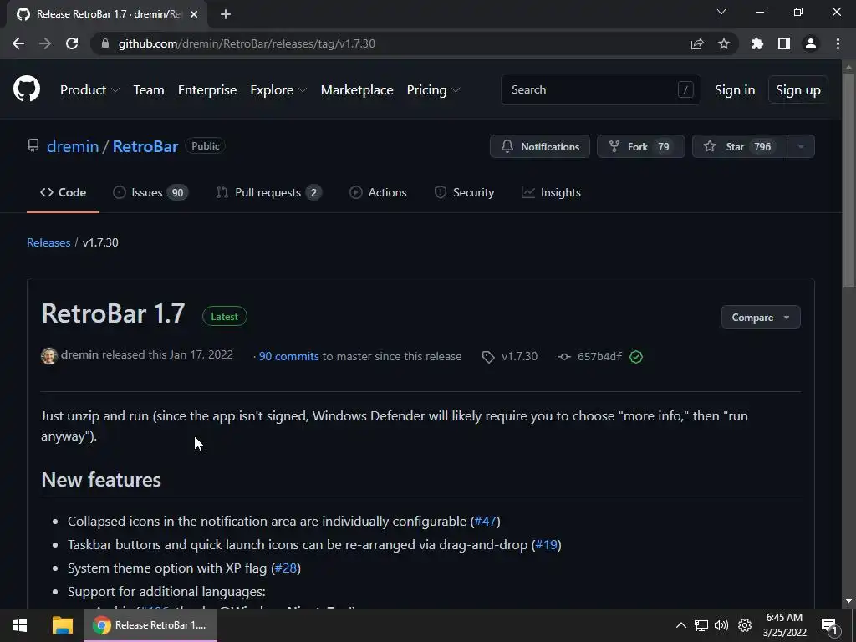Open the RetroBar repository link
This screenshot has height=642, width=856.
[x=145, y=146]
